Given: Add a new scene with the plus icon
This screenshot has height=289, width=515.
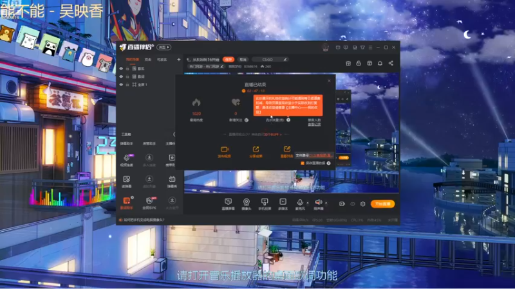Looking at the screenshot, I should tap(179, 59).
